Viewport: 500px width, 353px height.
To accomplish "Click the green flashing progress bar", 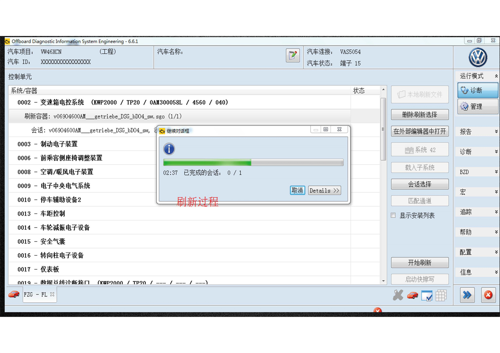I will [253, 162].
